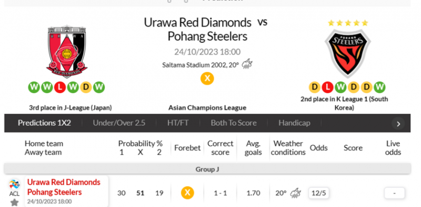Click the Group J header bar
The width and height of the screenshot is (421, 207).
pos(207,169)
